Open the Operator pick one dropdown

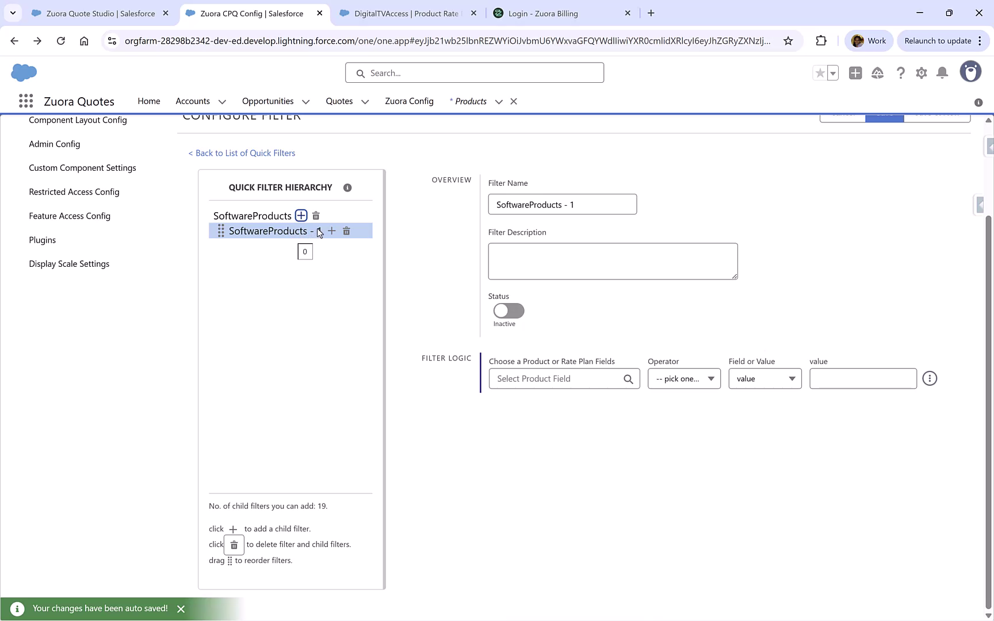tap(683, 378)
